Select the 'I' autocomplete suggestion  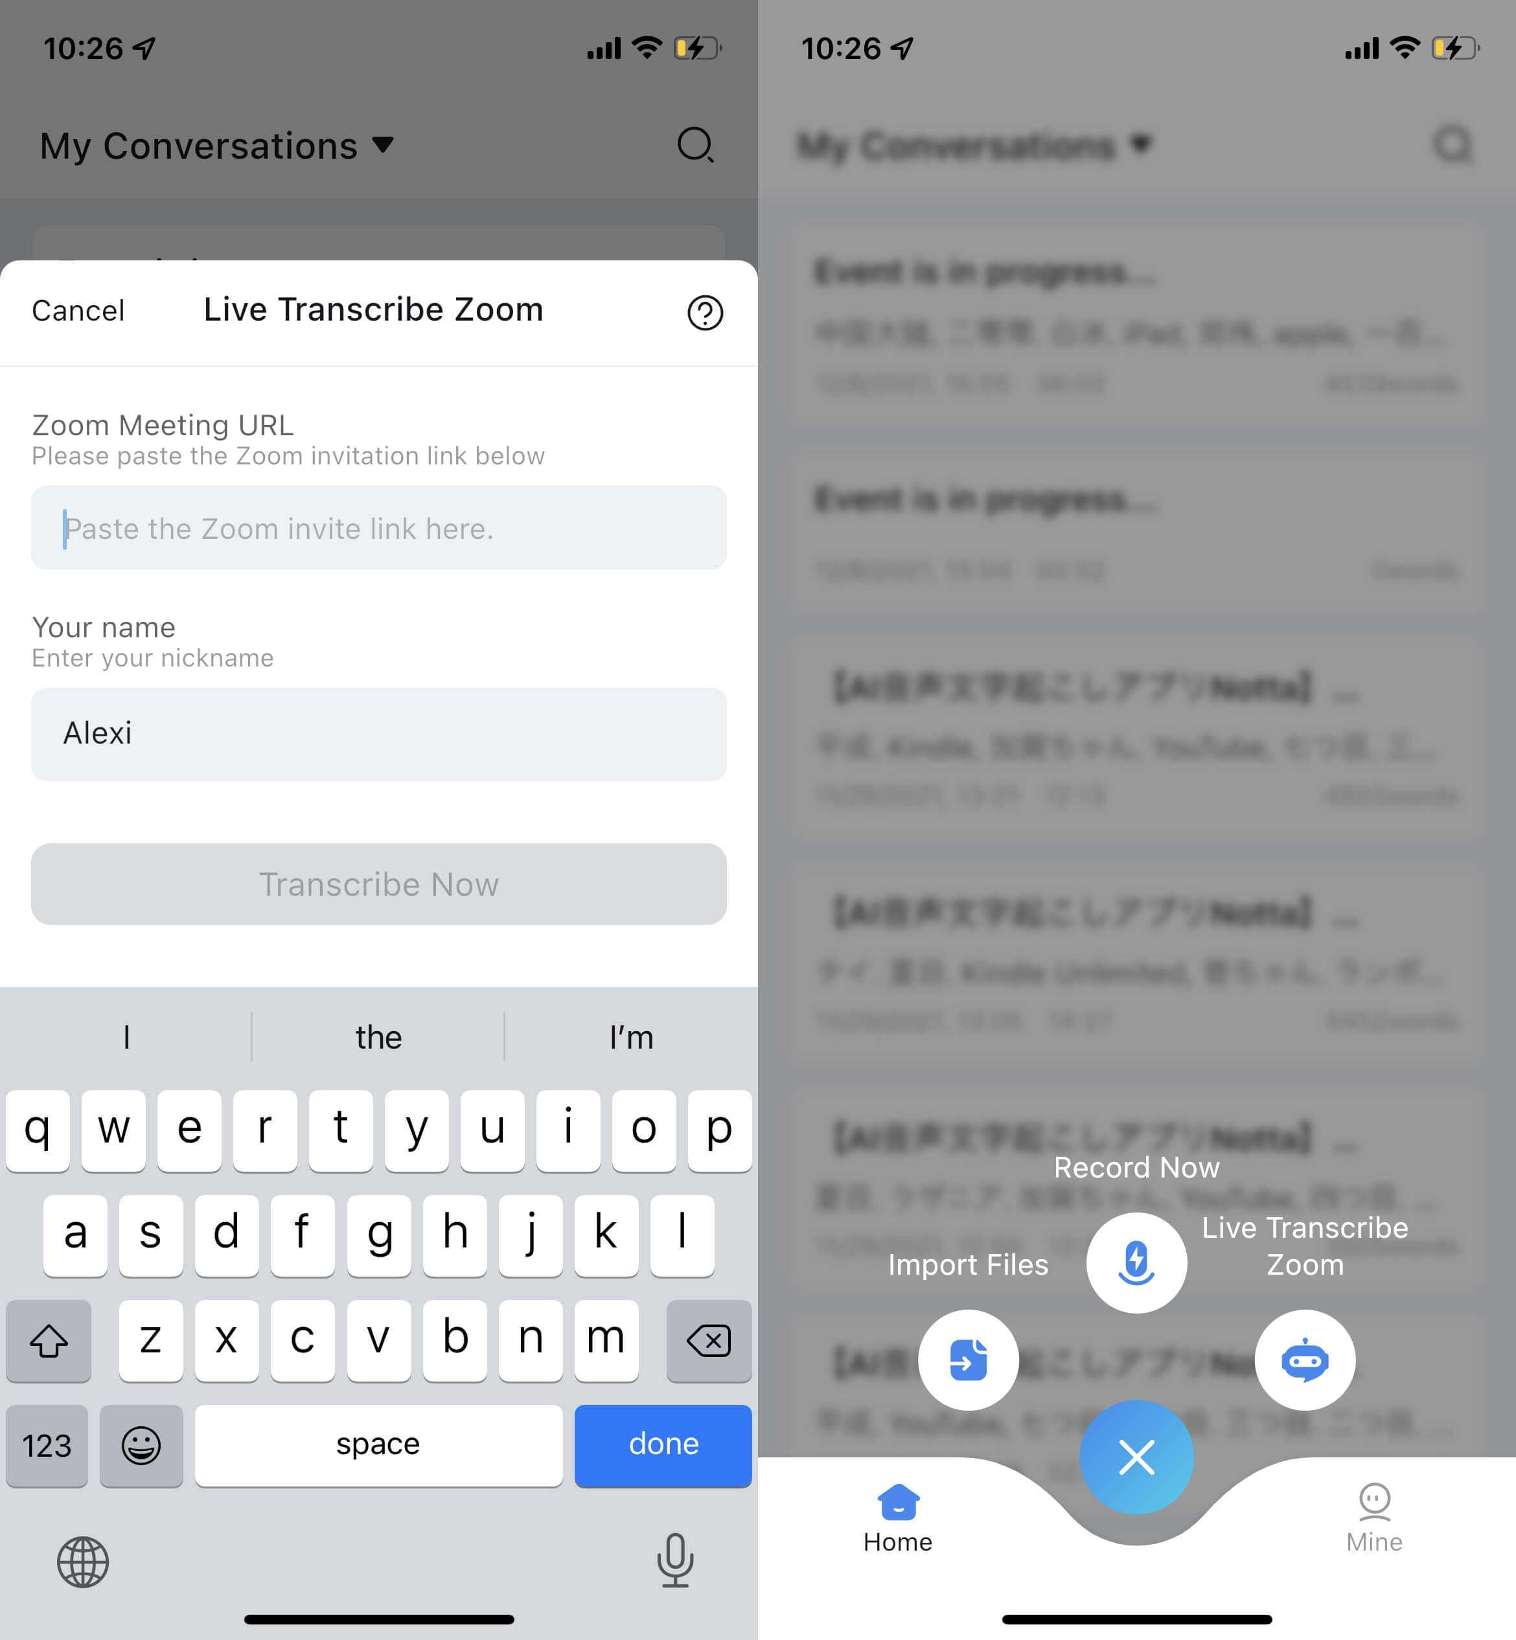click(126, 1036)
